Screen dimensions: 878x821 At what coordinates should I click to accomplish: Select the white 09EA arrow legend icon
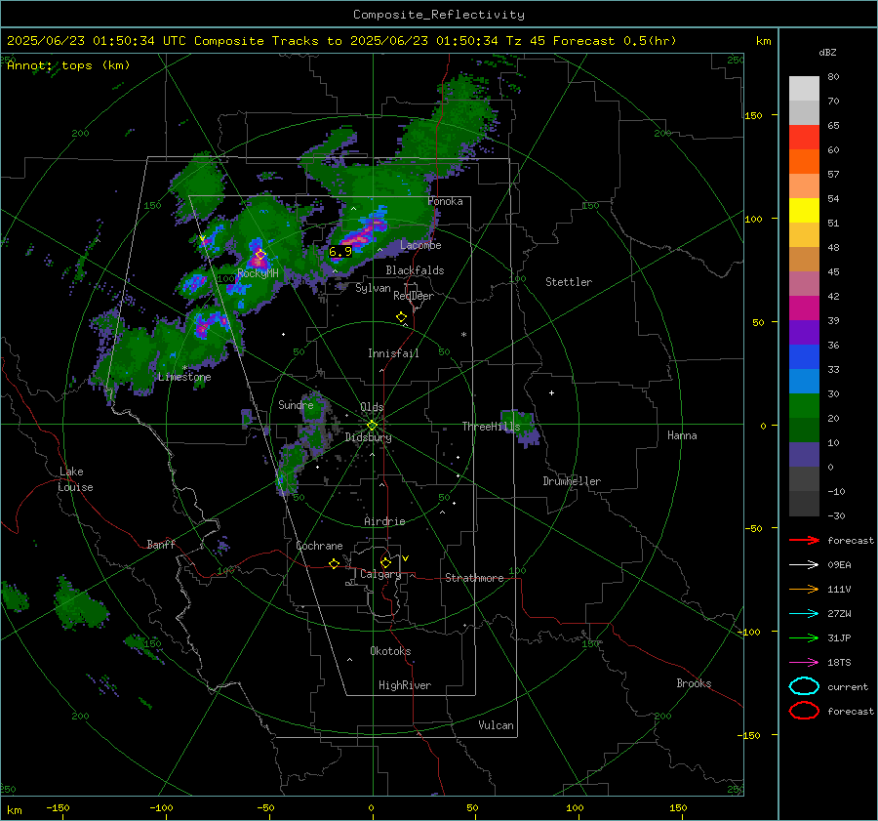click(804, 564)
